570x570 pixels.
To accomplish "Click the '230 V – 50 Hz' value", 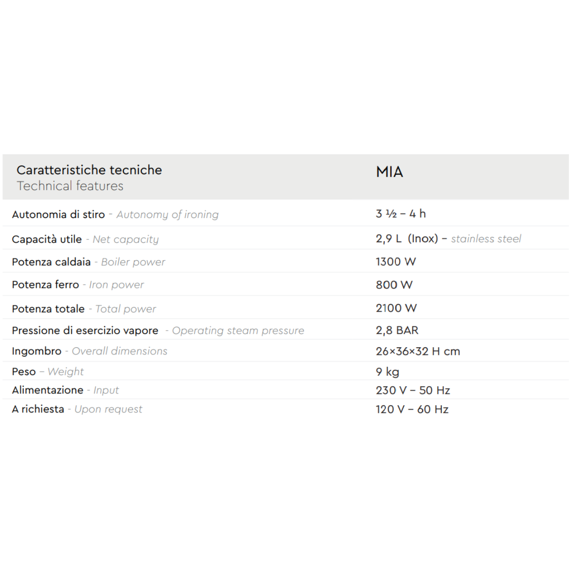I will pyautogui.click(x=412, y=390).
